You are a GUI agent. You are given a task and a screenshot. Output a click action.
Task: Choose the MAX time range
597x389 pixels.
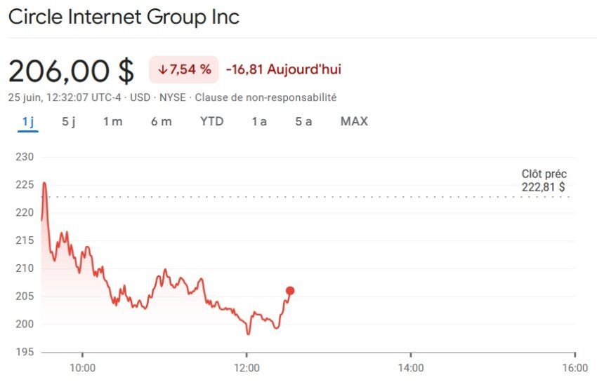point(354,121)
